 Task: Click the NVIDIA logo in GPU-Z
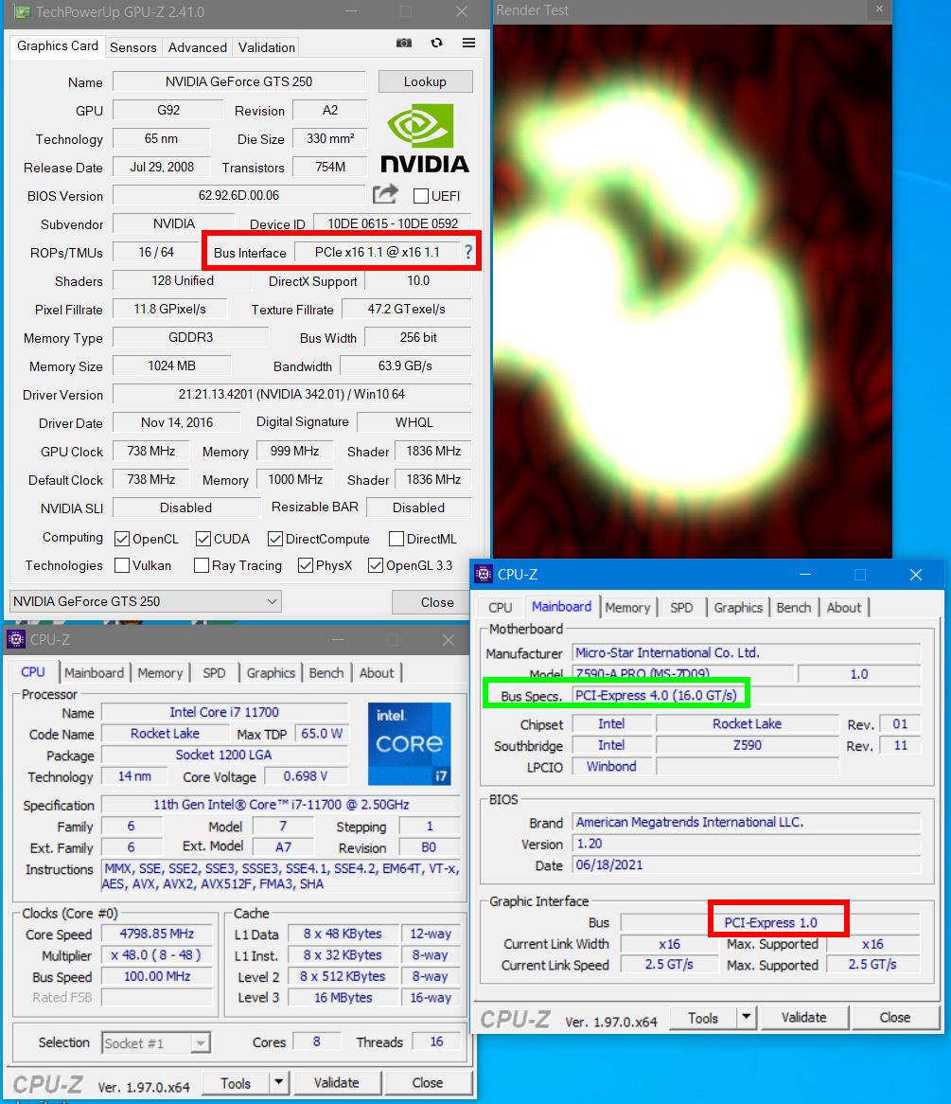(425, 138)
